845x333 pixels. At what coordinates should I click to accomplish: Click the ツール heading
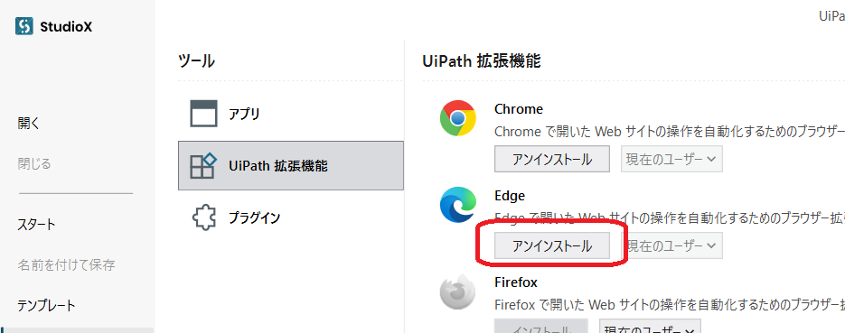pyautogui.click(x=196, y=61)
